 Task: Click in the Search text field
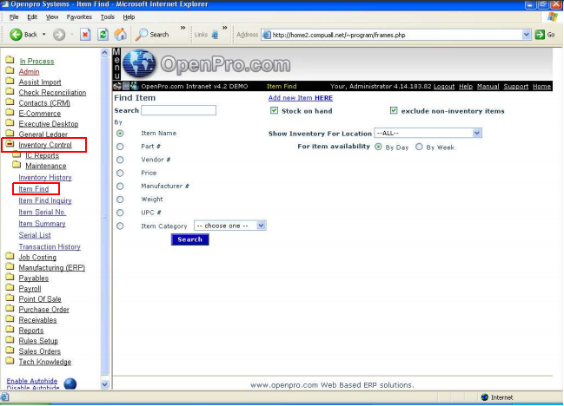179,111
